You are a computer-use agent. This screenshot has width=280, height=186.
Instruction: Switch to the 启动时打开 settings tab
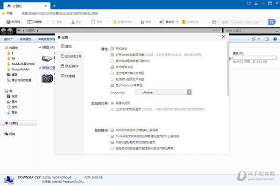(71, 56)
